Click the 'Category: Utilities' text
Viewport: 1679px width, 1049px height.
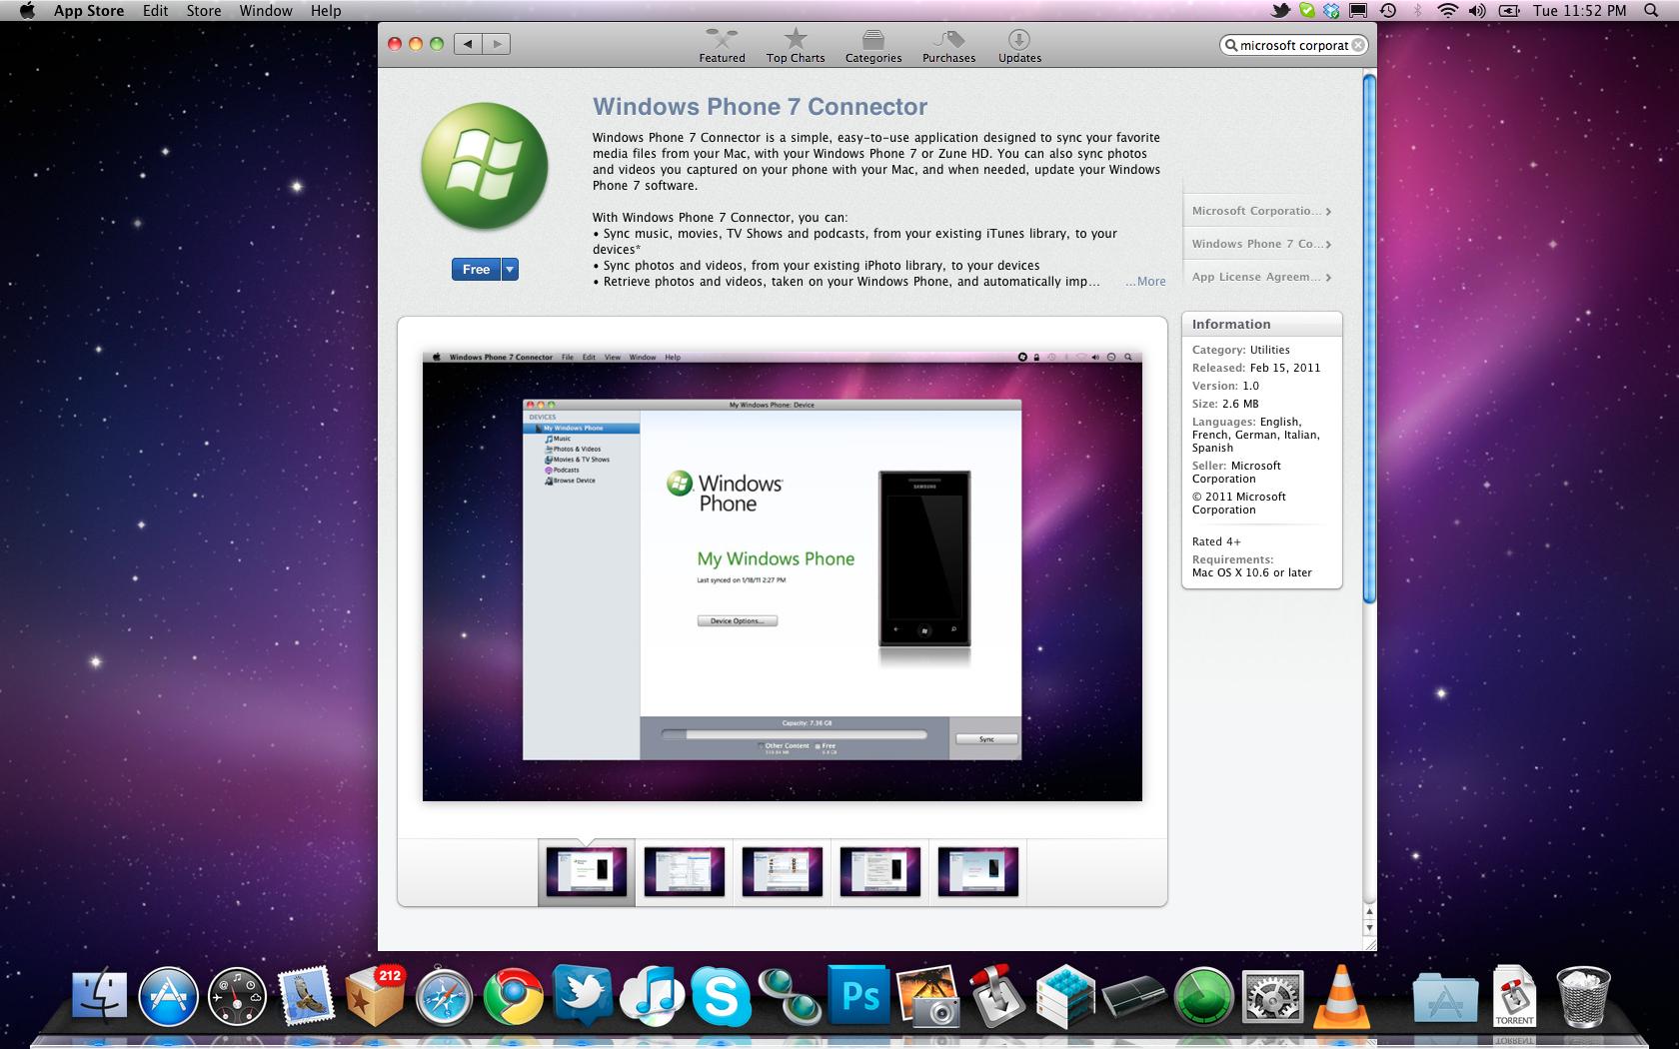tap(1241, 350)
